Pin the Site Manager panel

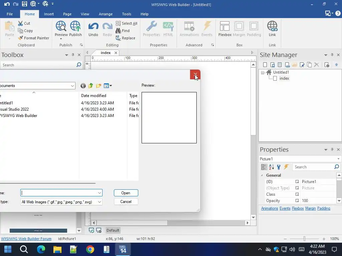332,55
